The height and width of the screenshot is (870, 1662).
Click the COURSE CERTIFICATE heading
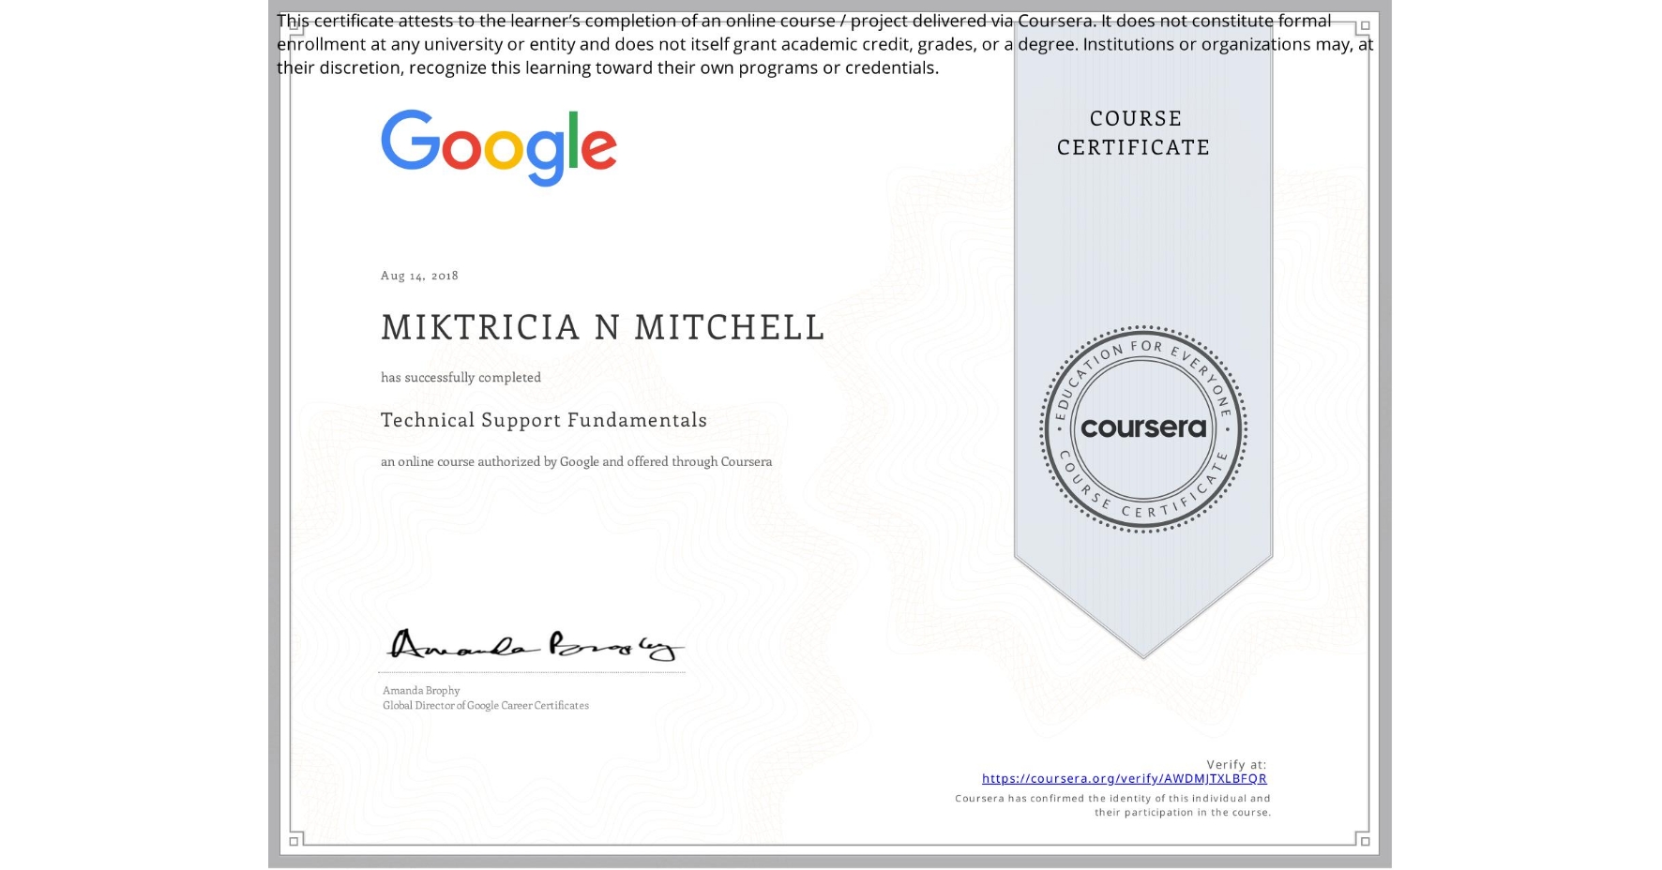click(1134, 133)
